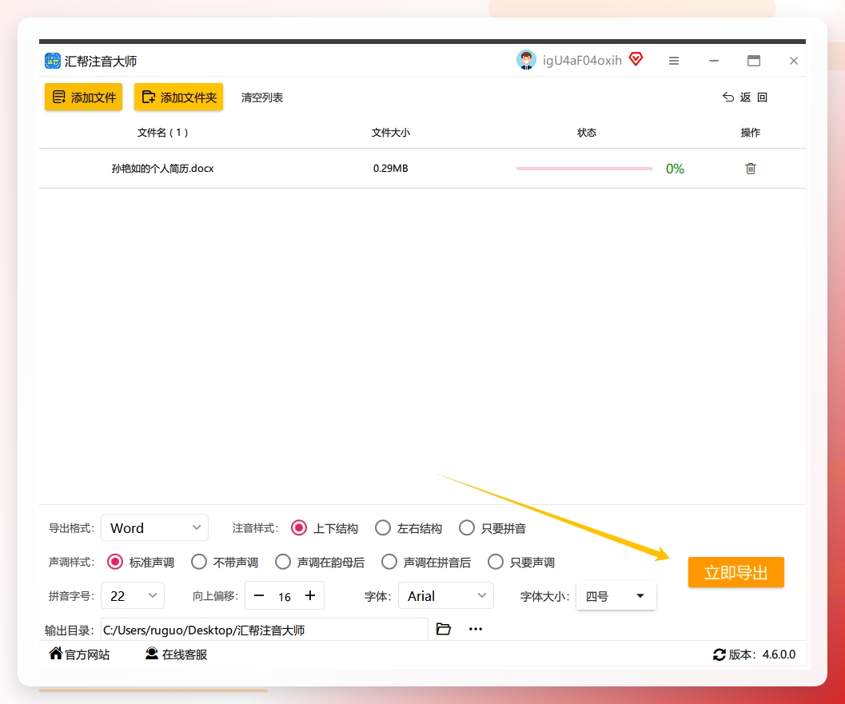Click the red VIP diamond badge

[636, 58]
